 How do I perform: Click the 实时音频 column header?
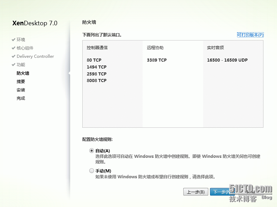215,47
